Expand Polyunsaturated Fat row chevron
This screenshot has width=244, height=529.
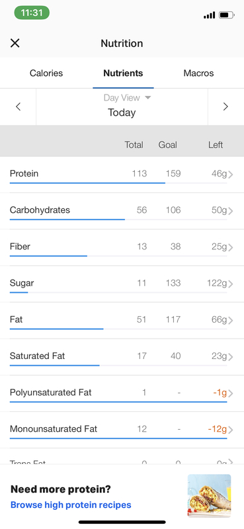(x=231, y=393)
